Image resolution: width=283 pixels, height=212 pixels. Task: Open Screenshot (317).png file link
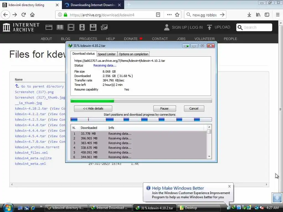click(34, 92)
